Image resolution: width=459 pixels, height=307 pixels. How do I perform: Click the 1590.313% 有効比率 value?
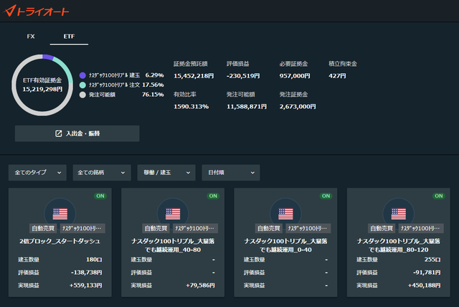pyautogui.click(x=191, y=107)
